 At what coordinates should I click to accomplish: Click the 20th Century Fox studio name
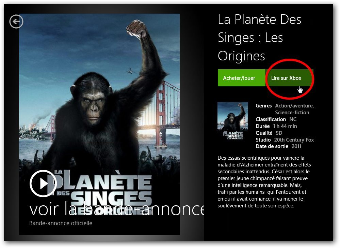294,140
